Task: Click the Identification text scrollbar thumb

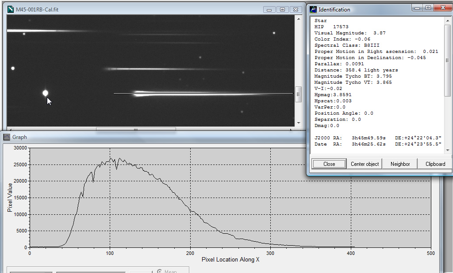Action: tap(447, 60)
